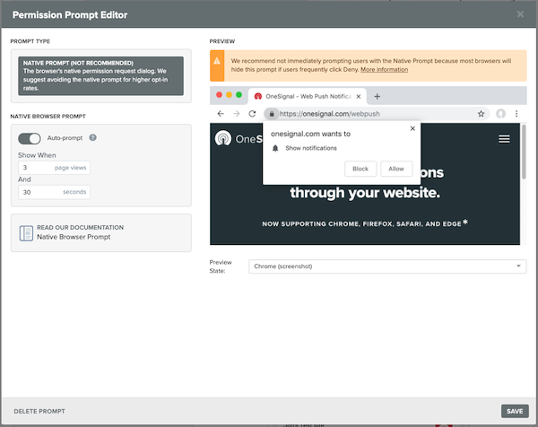Viewport: 538px width, 427px height.
Task: Click the preview page vertical scrollbar
Action: tap(524, 152)
